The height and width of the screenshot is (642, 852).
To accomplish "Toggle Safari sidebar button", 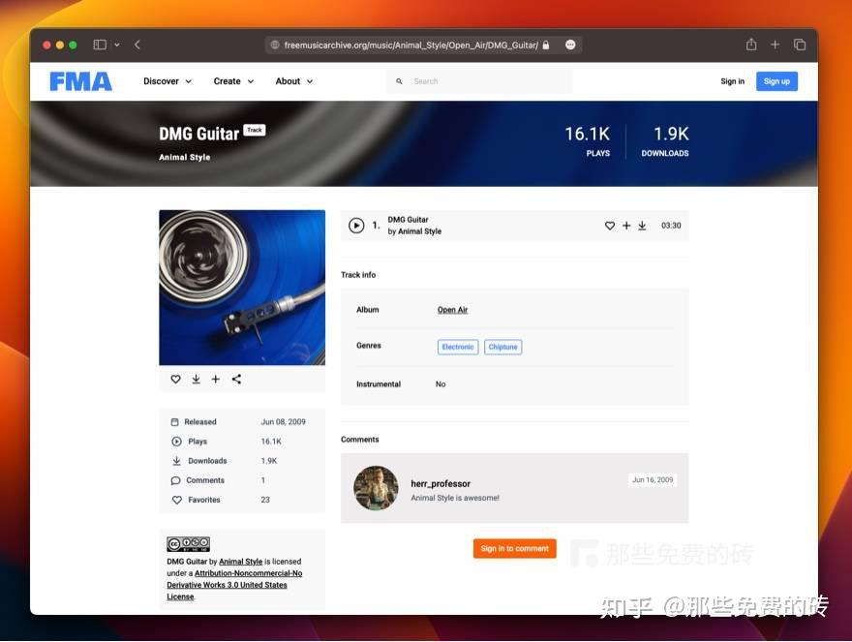I will coord(100,45).
